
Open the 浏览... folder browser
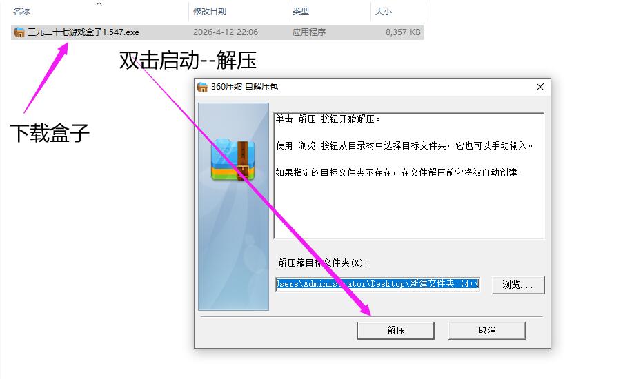click(518, 285)
